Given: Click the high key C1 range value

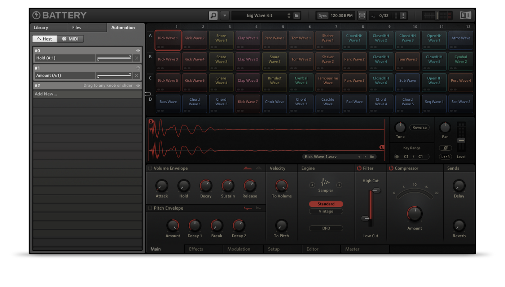Looking at the screenshot, I should click(421, 157).
